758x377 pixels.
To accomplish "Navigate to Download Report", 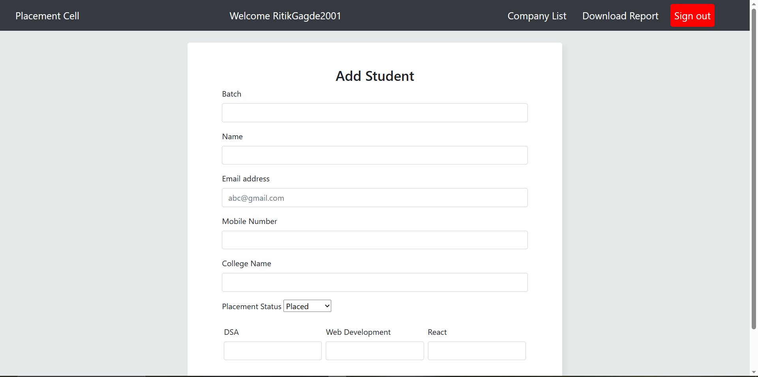I will pos(620,16).
